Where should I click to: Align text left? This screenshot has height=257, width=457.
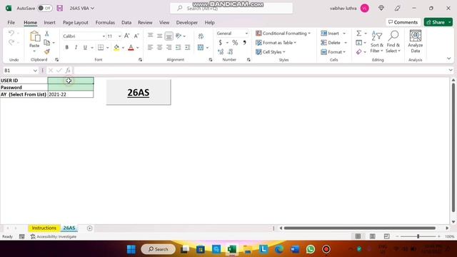[x=151, y=47]
